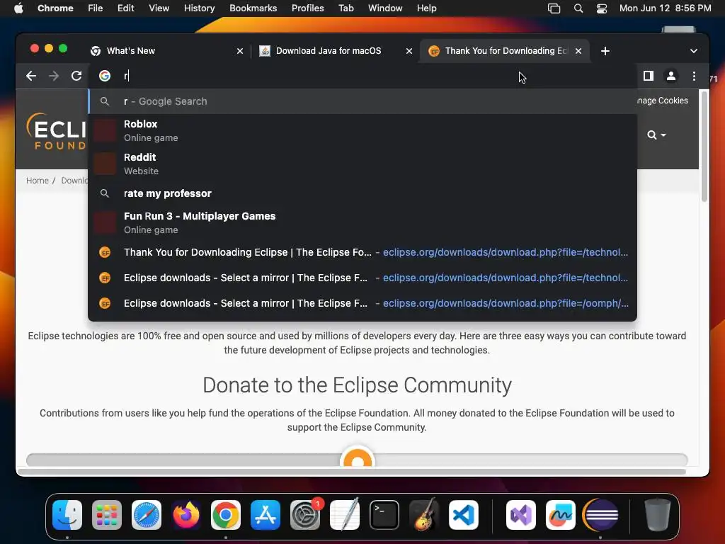Launch Eclipse IDE from the Dock
This screenshot has width=725, height=544.
click(x=600, y=515)
